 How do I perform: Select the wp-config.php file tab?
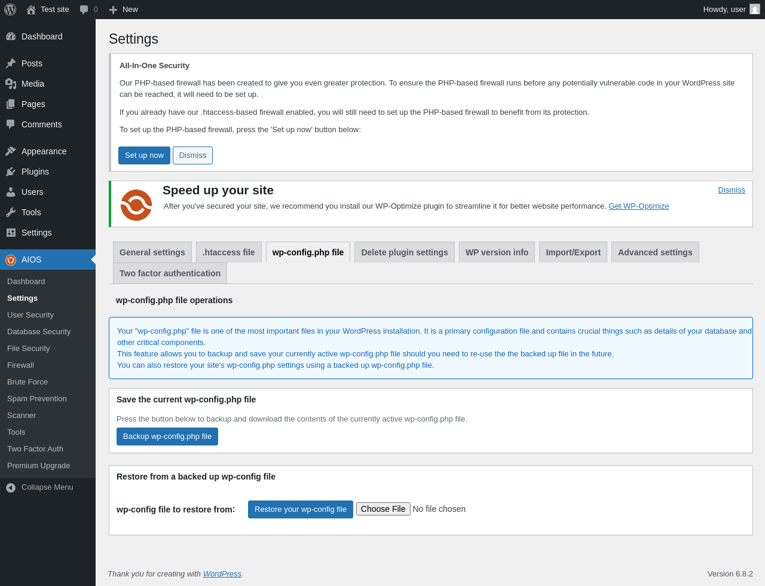[x=308, y=252]
